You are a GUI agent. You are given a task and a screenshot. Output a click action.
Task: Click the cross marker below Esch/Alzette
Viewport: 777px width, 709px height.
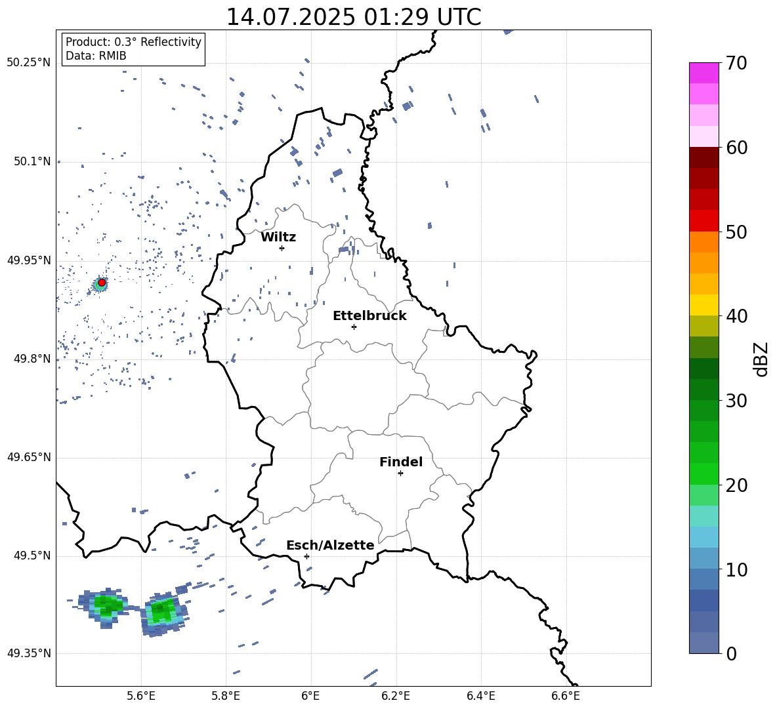point(306,556)
